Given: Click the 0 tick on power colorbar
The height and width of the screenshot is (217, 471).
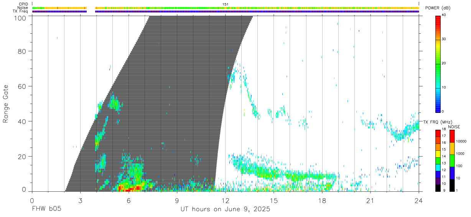Looking at the screenshot, I should (x=443, y=111).
